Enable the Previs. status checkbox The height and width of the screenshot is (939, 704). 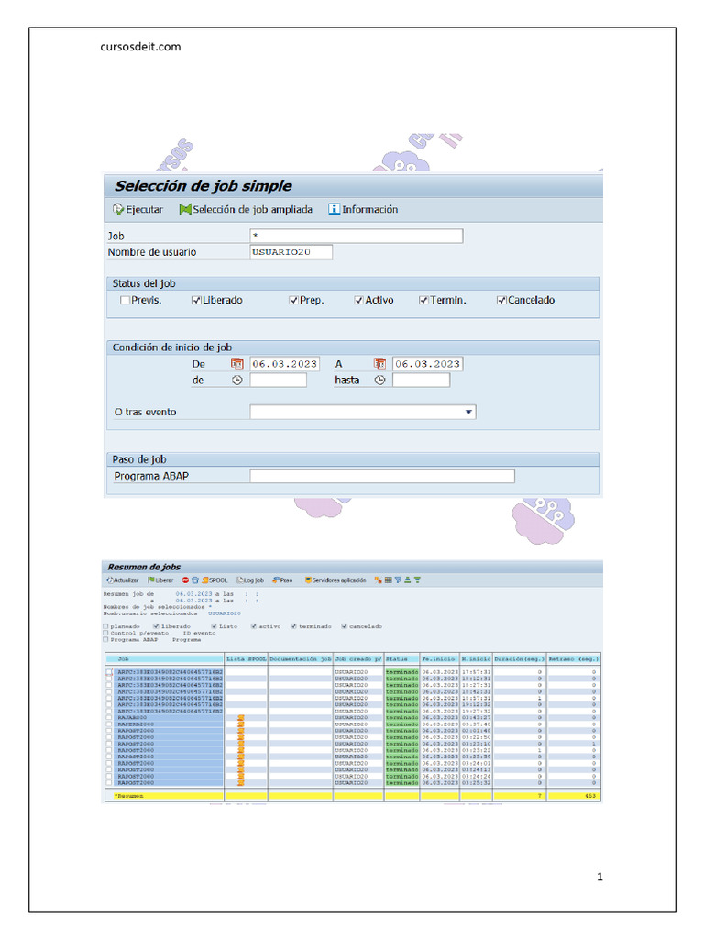pyautogui.click(x=125, y=300)
